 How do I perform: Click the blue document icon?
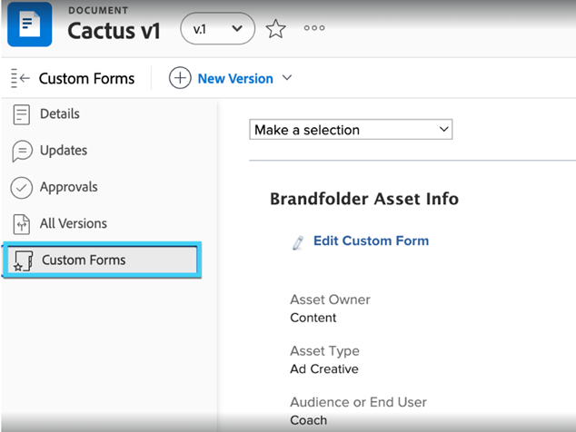pos(30,25)
